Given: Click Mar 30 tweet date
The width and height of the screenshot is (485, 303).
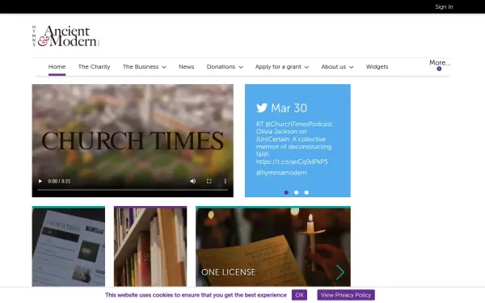Looking at the screenshot, I should click(x=289, y=108).
